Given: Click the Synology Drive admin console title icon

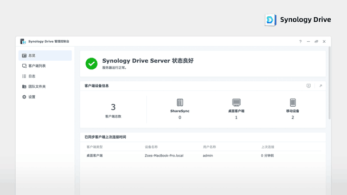Looking at the screenshot, I should tap(23, 41).
